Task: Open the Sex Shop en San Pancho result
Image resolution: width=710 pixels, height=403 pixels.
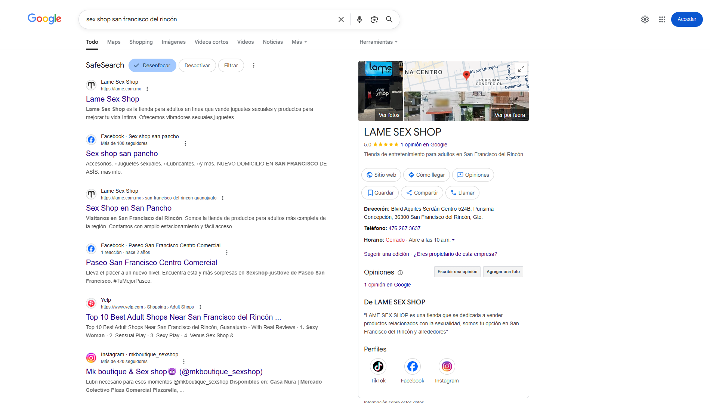Action: click(129, 208)
